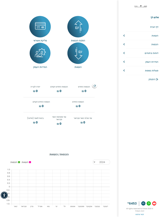This screenshot has width=163, height=217.
Task: Select הוצאות in the sidebar menu
Action: [x=155, y=36]
